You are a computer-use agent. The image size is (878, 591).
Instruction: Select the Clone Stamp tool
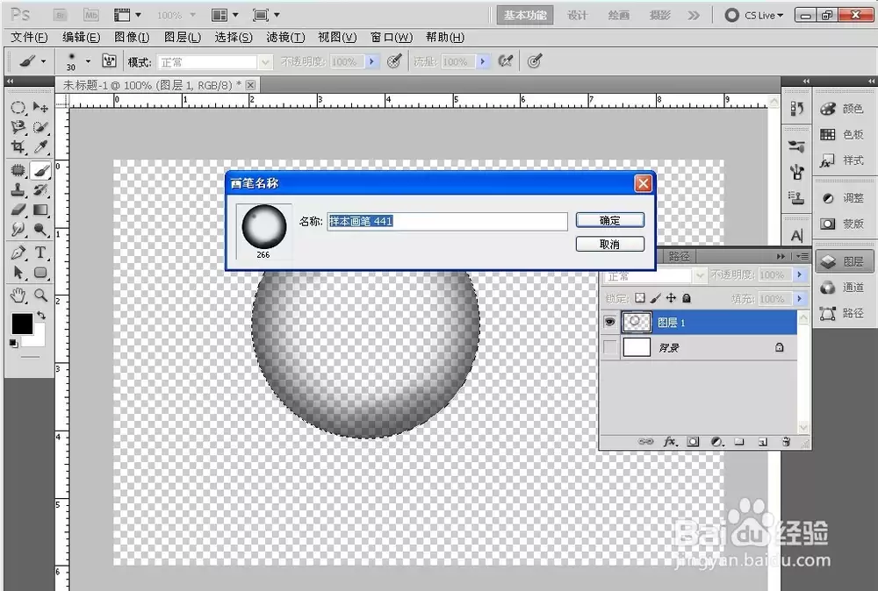point(18,190)
